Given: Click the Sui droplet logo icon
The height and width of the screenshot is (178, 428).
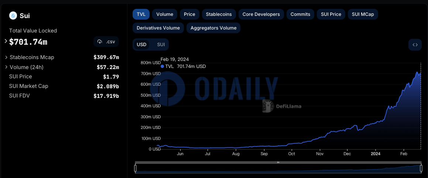Looking at the screenshot, I should pos(13,16).
